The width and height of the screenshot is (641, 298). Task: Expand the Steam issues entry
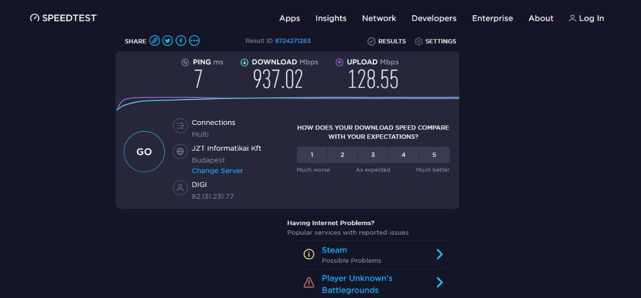click(x=439, y=255)
